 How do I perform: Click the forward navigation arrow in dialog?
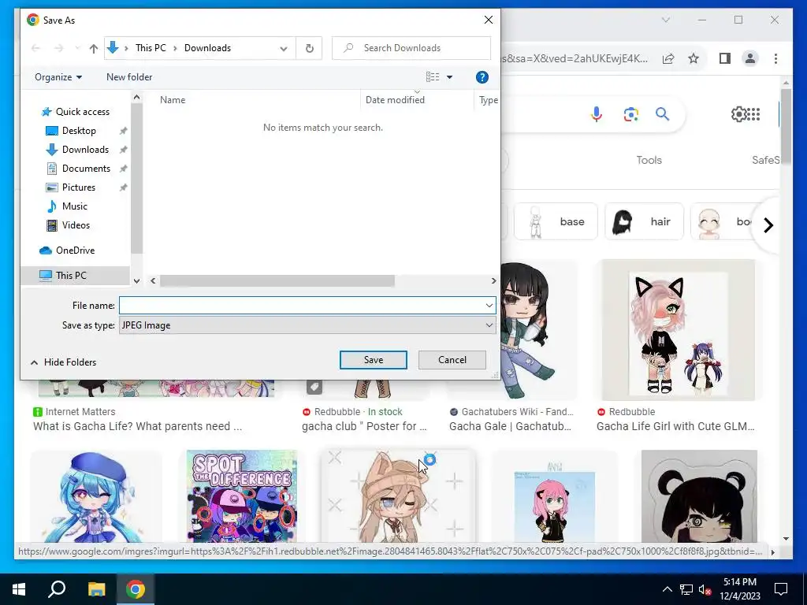coord(58,48)
